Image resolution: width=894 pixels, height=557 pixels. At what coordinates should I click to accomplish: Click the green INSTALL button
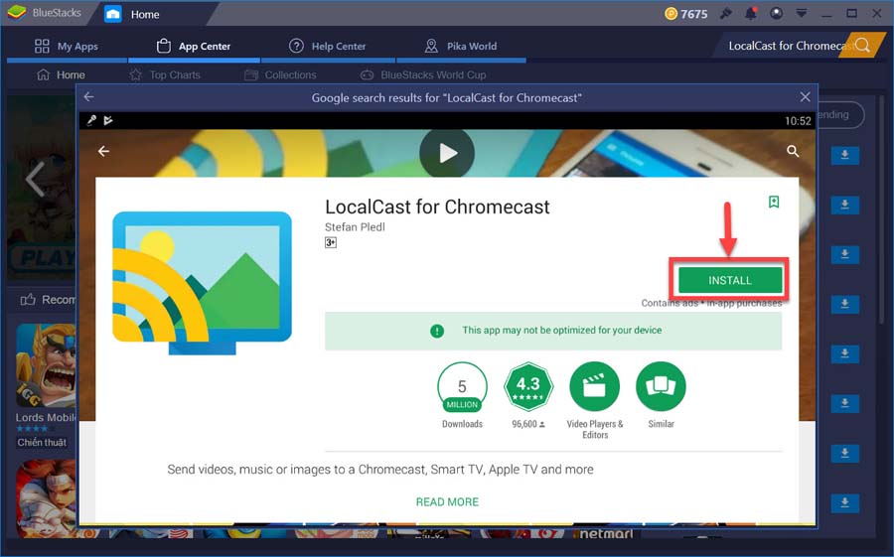tap(730, 280)
